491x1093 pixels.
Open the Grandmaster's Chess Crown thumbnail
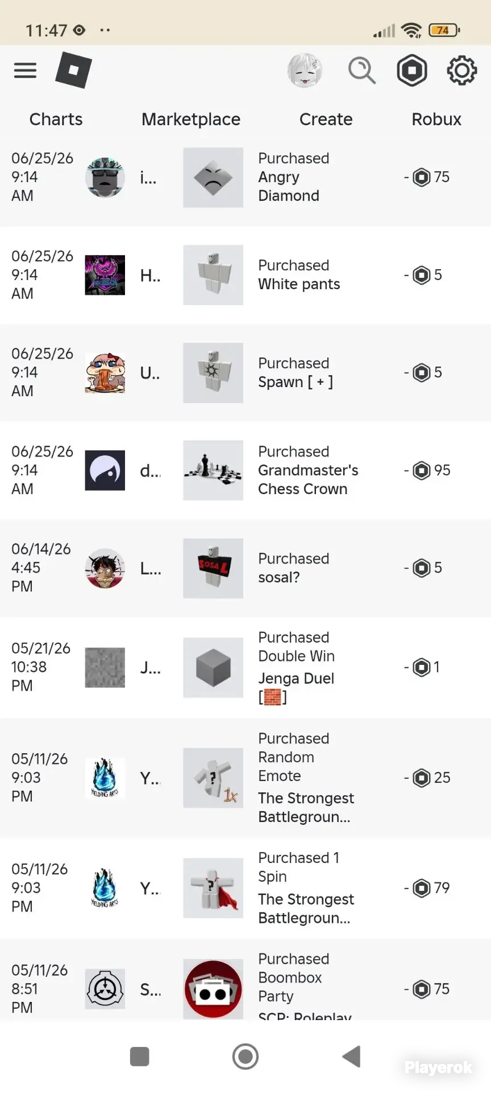tap(213, 470)
